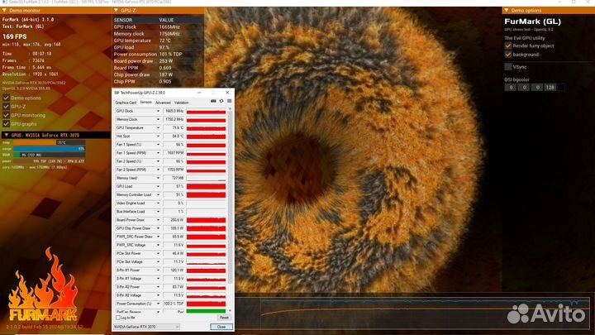Collapse the Demo options panel

point(506,11)
